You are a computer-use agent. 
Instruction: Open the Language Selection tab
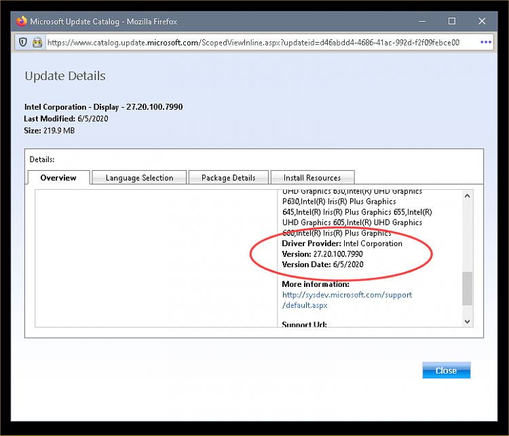click(x=139, y=178)
